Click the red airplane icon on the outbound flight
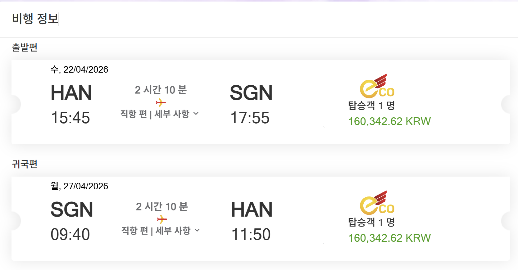Screen dimensions: 518x270 161,102
